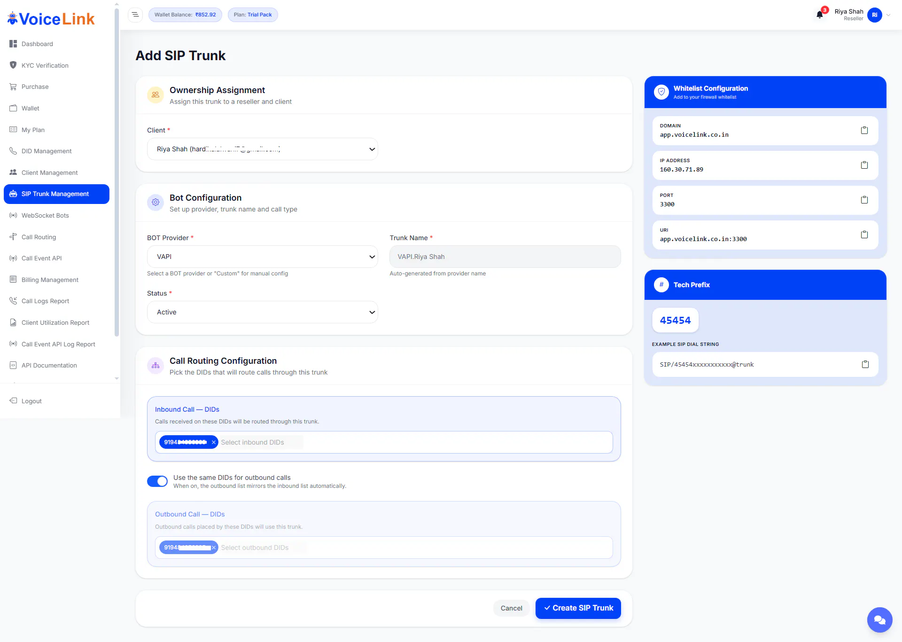
Task: Click the VoiceLink logo
Action: click(x=51, y=19)
